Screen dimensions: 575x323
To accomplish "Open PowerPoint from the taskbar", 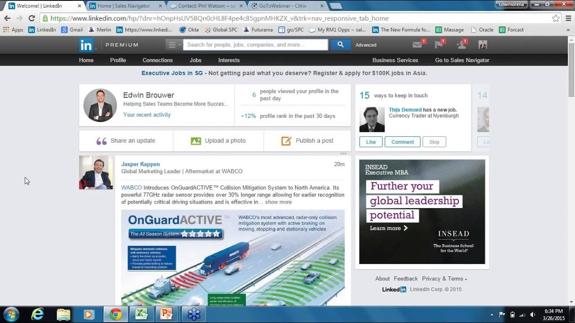I will point(167,314).
